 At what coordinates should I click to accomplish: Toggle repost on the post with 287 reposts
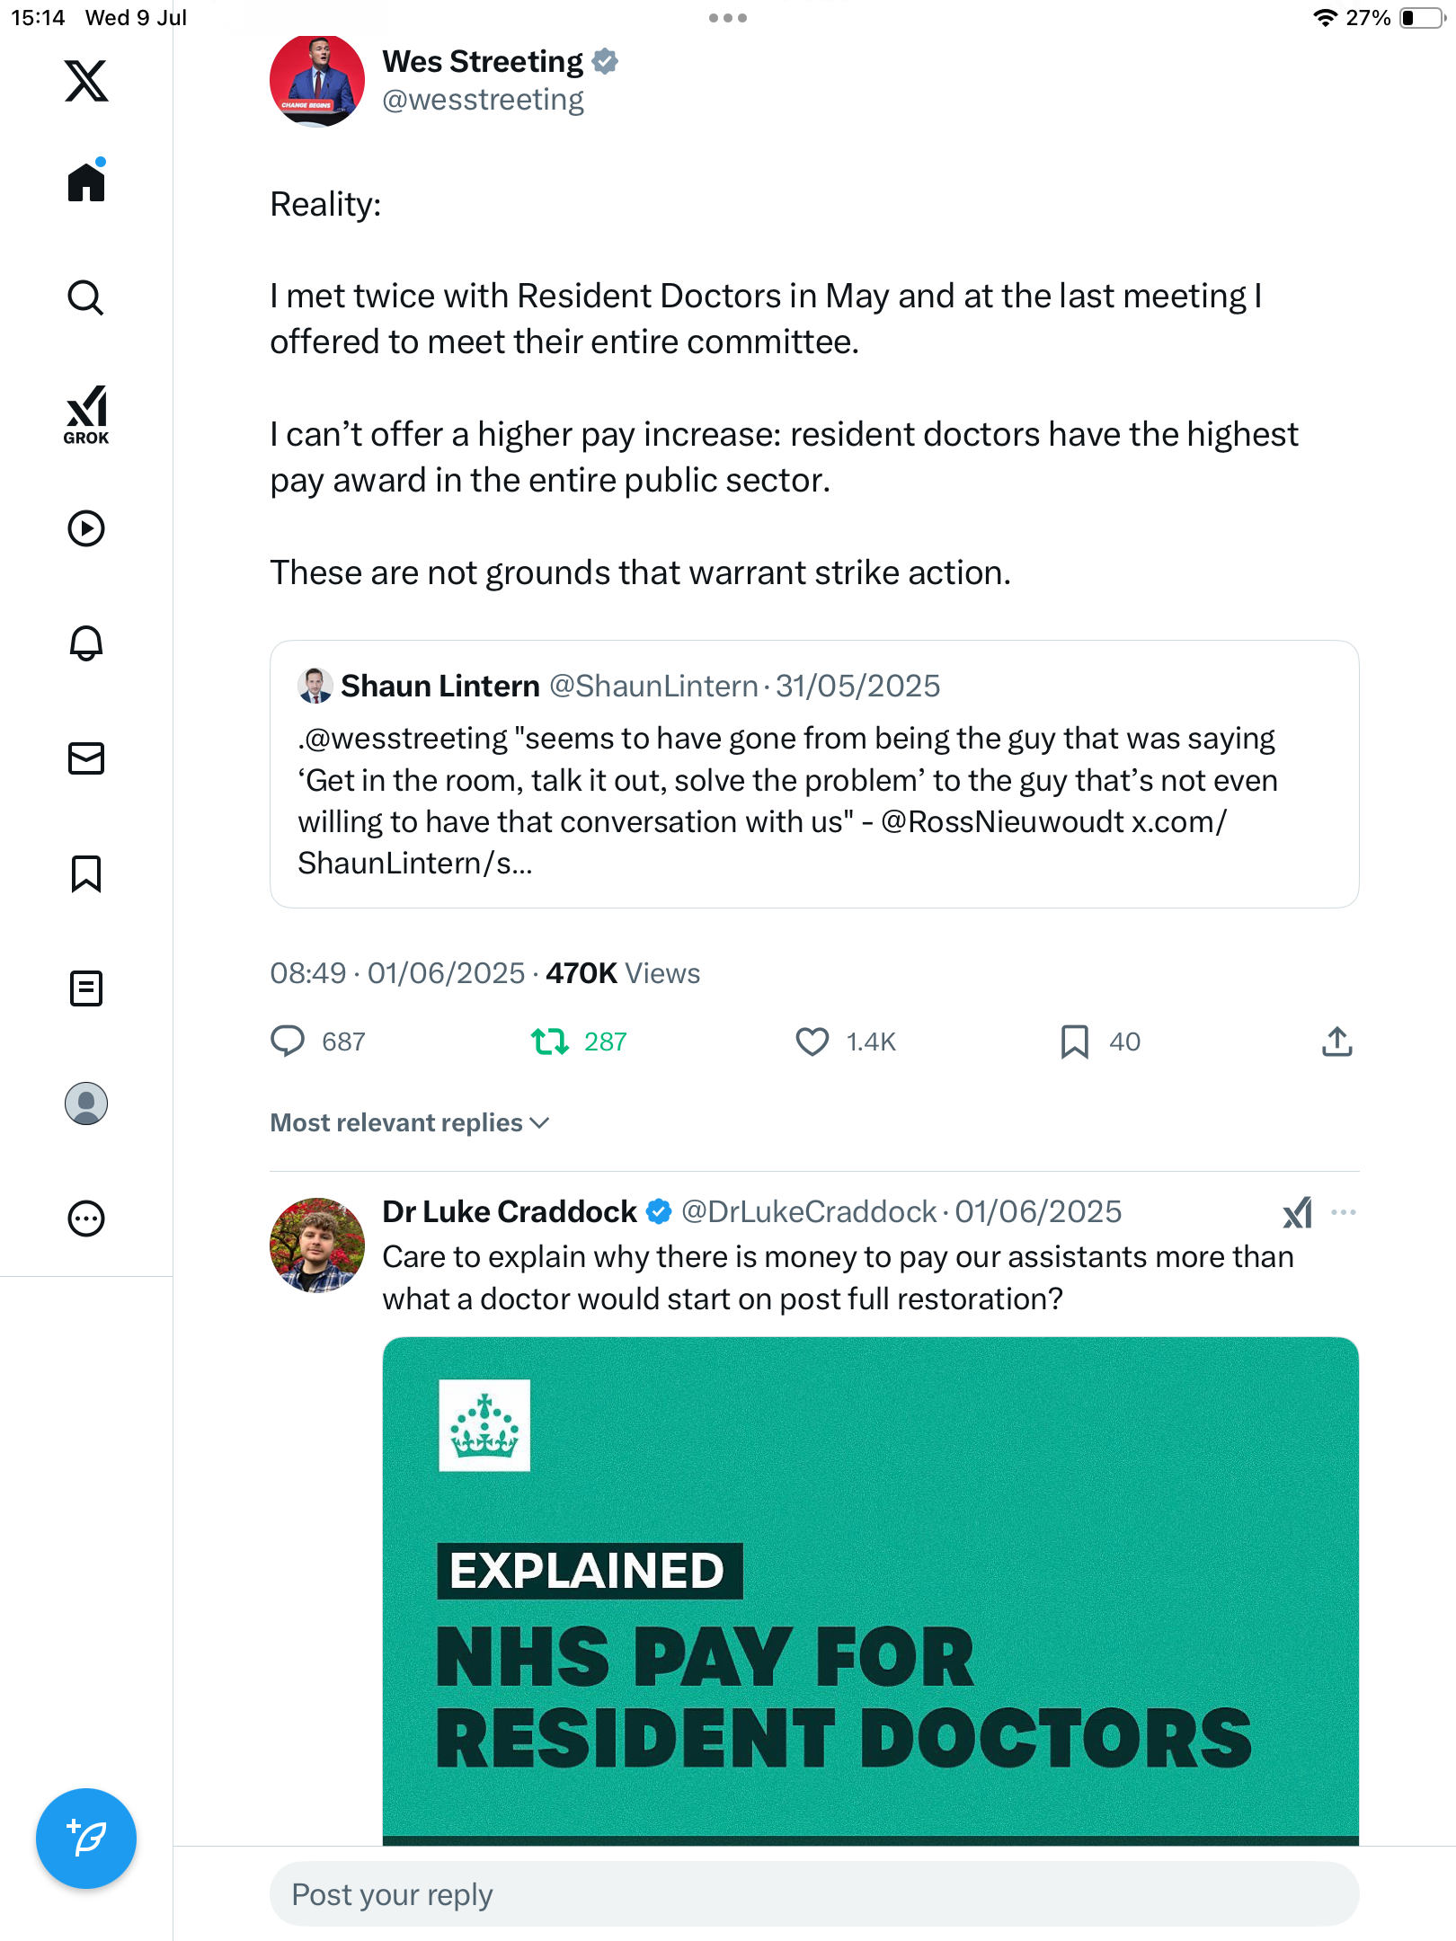549,1041
